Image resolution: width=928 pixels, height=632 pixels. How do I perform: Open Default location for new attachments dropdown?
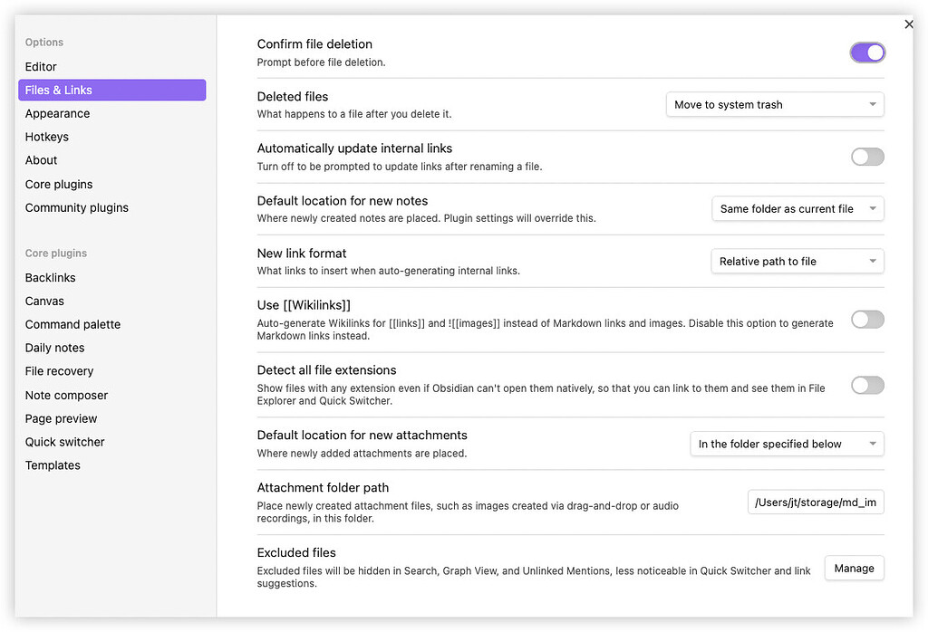[787, 444]
